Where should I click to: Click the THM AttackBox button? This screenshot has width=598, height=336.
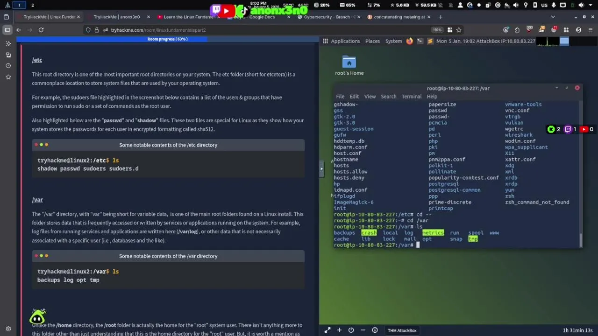tap(402, 330)
